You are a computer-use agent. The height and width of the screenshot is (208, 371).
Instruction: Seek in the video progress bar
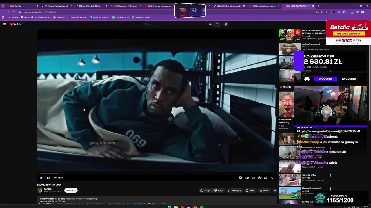click(157, 174)
